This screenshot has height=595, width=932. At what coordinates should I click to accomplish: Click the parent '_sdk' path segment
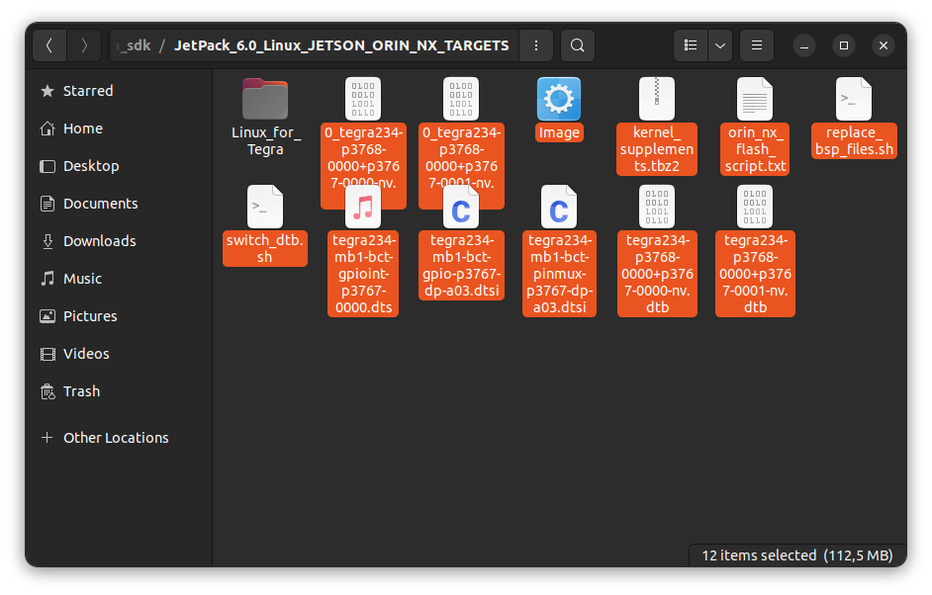[x=134, y=45]
